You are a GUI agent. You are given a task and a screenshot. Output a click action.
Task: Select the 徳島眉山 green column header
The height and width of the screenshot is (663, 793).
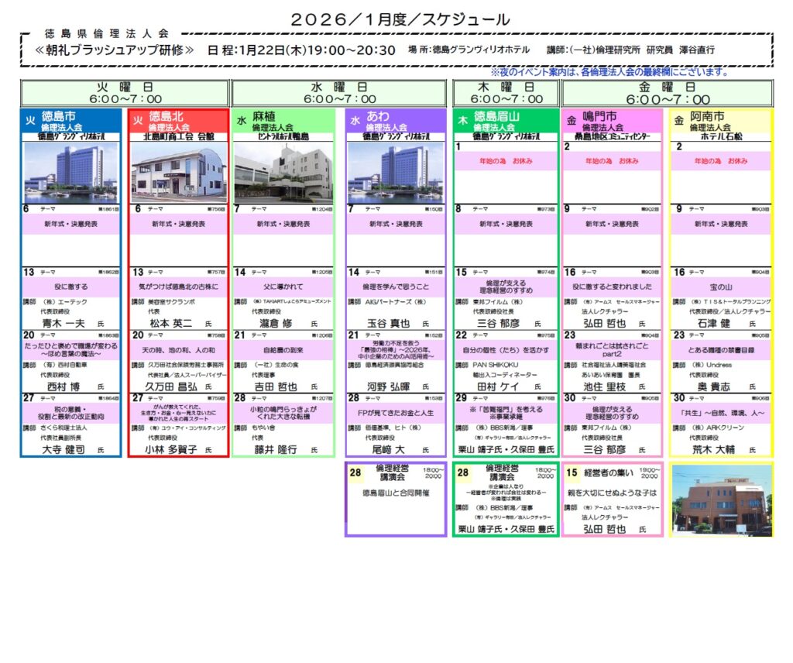pyautogui.click(x=506, y=122)
